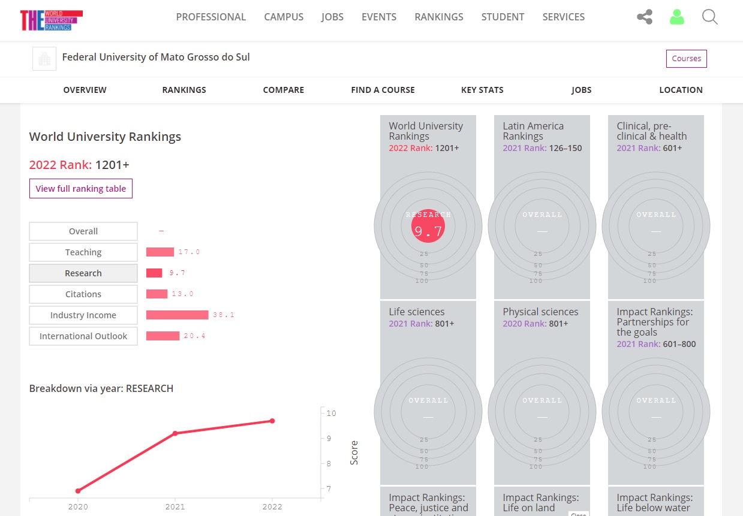Click the search magnifier icon

[709, 17]
